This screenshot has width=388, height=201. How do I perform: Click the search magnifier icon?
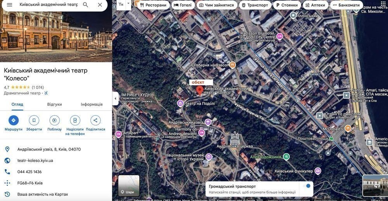pos(85,5)
